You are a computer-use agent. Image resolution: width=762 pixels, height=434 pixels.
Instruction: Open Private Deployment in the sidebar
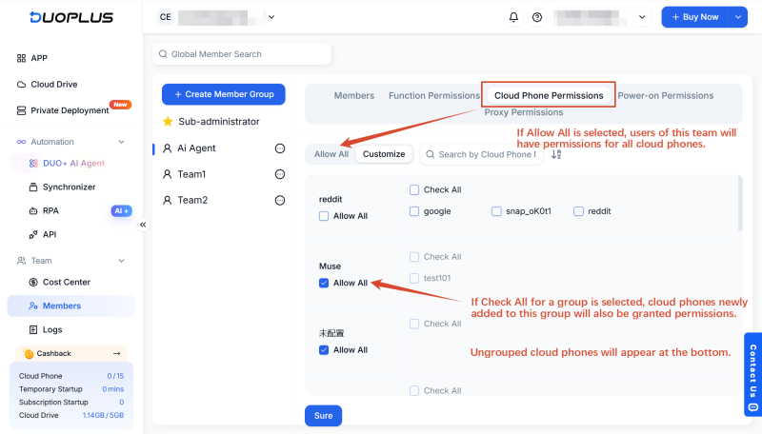(x=63, y=110)
